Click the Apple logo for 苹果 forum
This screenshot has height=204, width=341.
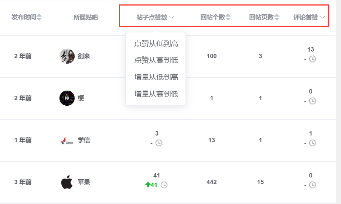coord(67,182)
